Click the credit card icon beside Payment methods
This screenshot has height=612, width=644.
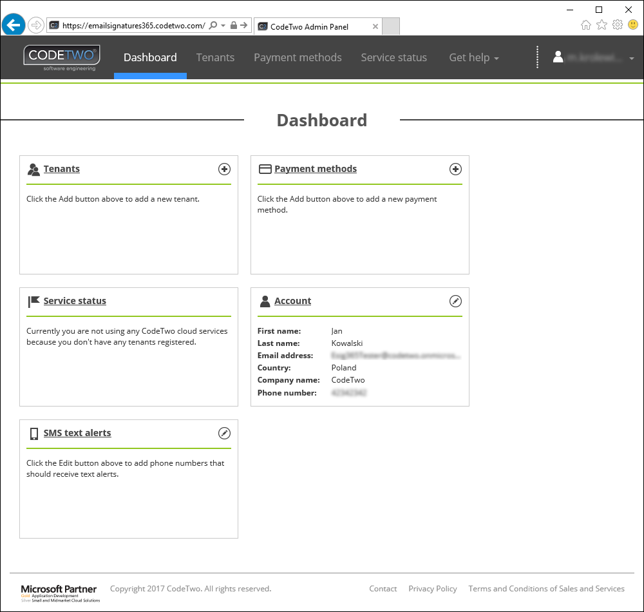pyautogui.click(x=265, y=169)
